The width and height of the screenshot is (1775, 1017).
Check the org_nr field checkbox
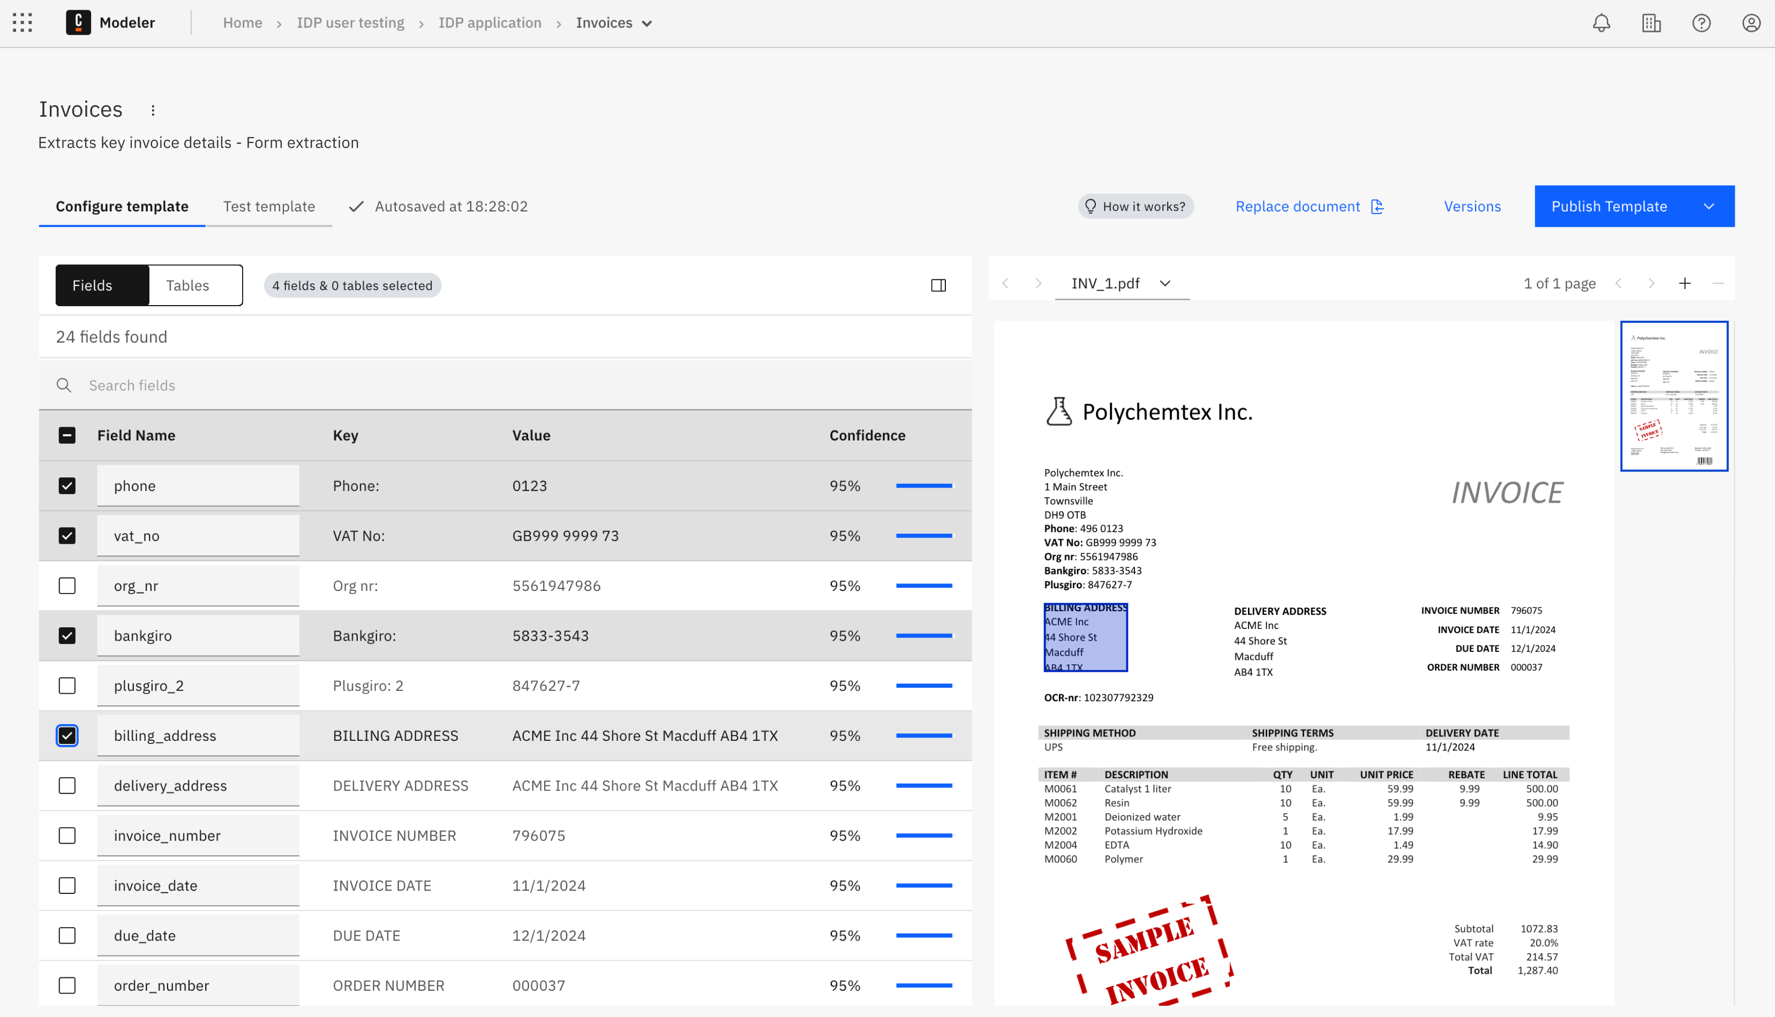pyautogui.click(x=67, y=586)
